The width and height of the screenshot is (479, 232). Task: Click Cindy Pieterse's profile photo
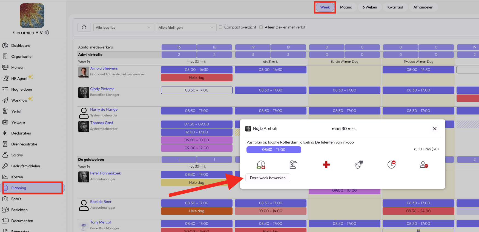pos(84,93)
